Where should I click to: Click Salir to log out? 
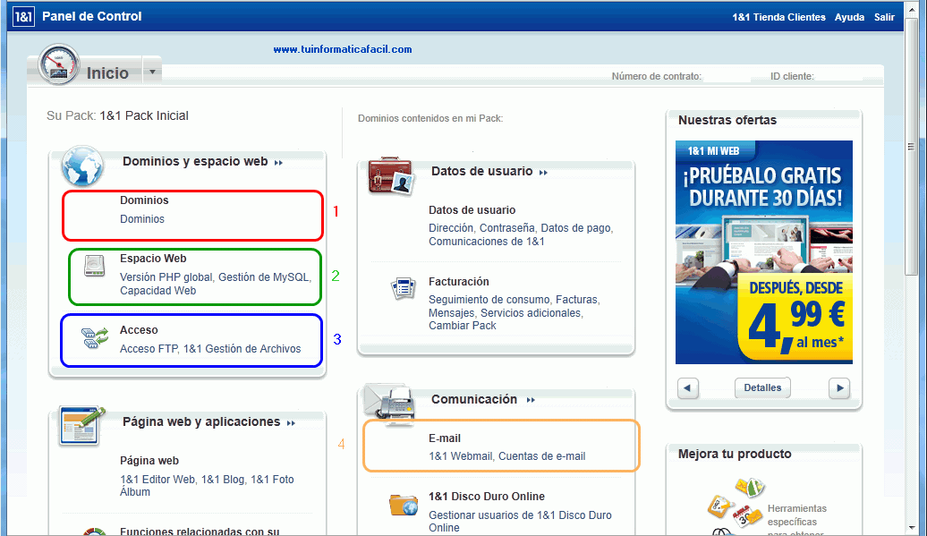pos(884,17)
